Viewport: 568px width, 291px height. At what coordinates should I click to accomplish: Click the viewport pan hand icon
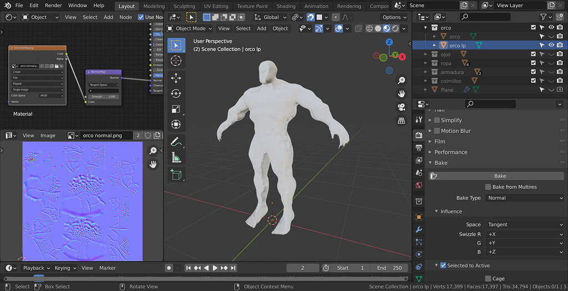click(402, 94)
